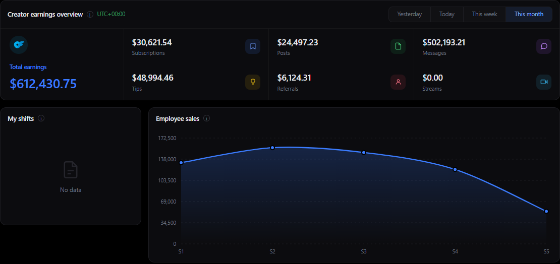560x264 pixels.
Task: Click the Subscriptions bookmark icon
Action: 252,46
